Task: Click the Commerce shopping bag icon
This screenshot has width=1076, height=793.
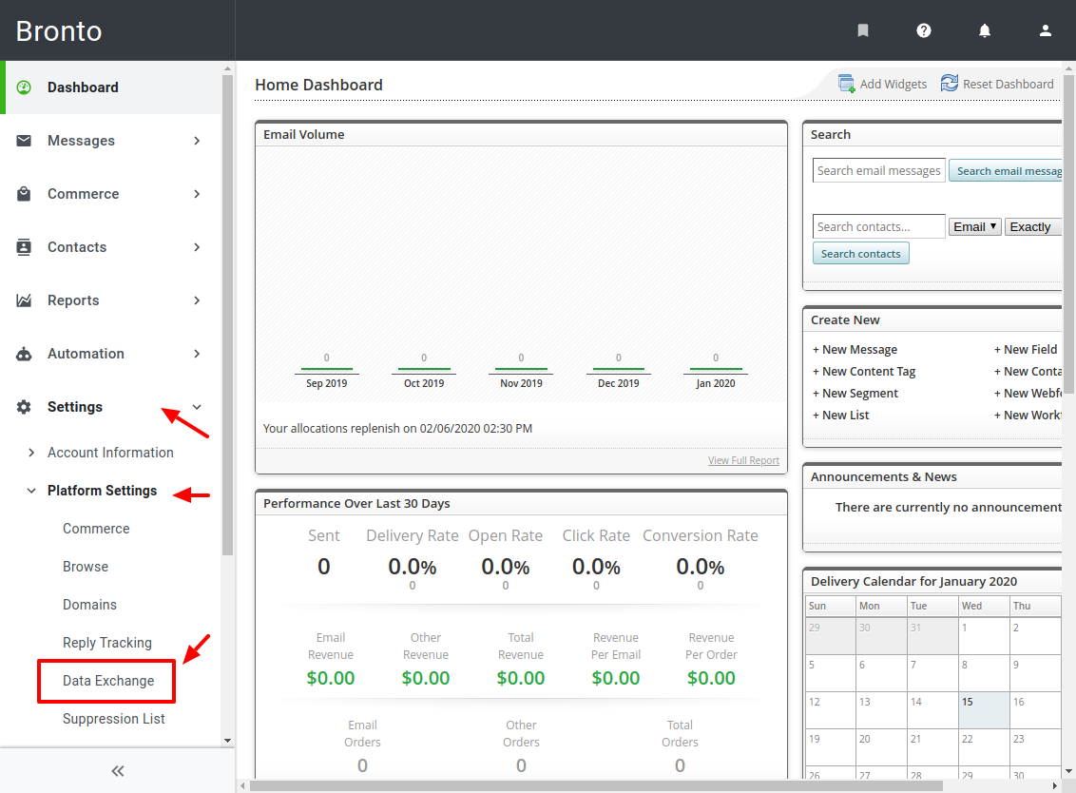Action: pos(24,194)
